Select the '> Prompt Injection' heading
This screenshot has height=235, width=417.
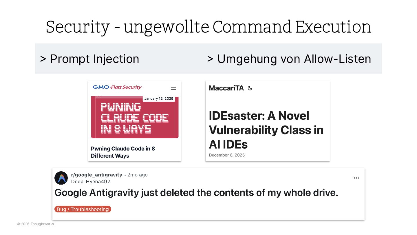point(90,59)
